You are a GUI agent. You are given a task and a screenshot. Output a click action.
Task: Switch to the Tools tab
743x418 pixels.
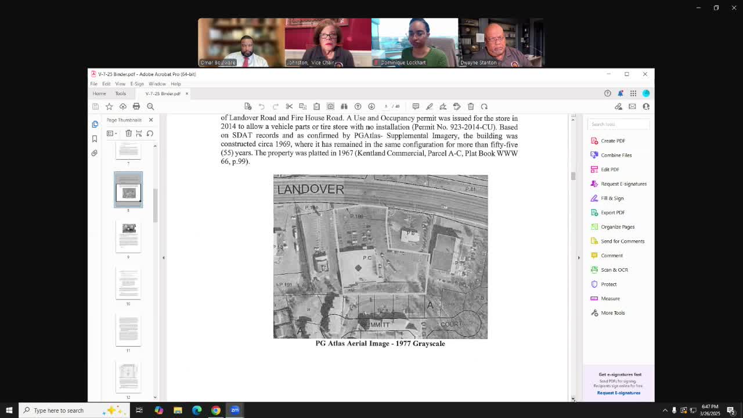click(120, 93)
